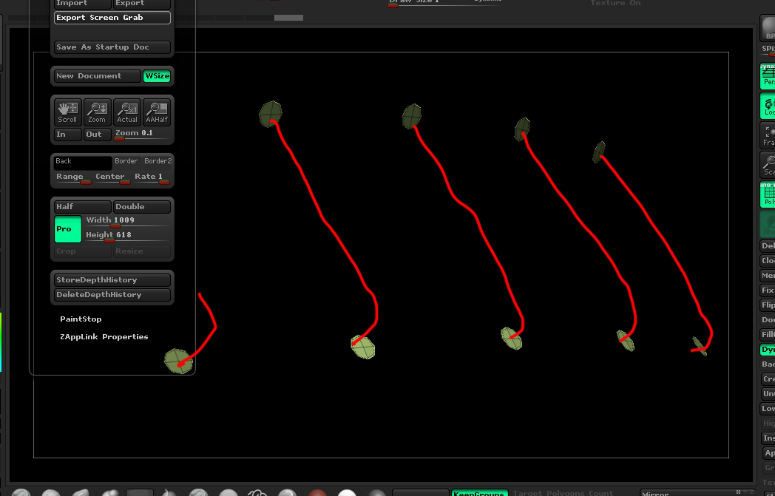The width and height of the screenshot is (775, 496).
Task: Click Save As Startup Doc
Action: 112,47
